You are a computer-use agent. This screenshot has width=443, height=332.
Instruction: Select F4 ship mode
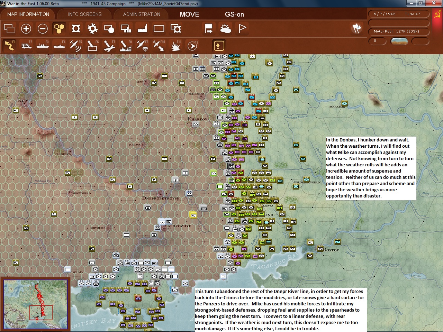click(59, 45)
